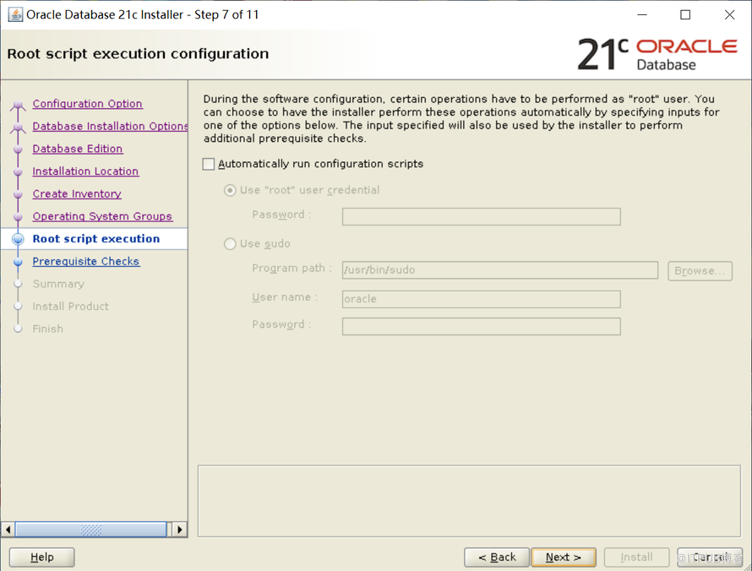
Task: Minimize the installer window
Action: [x=641, y=15]
